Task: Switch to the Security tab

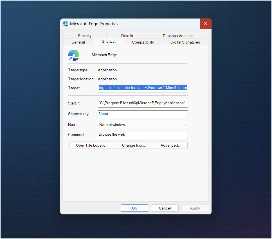Action: pyautogui.click(x=85, y=35)
